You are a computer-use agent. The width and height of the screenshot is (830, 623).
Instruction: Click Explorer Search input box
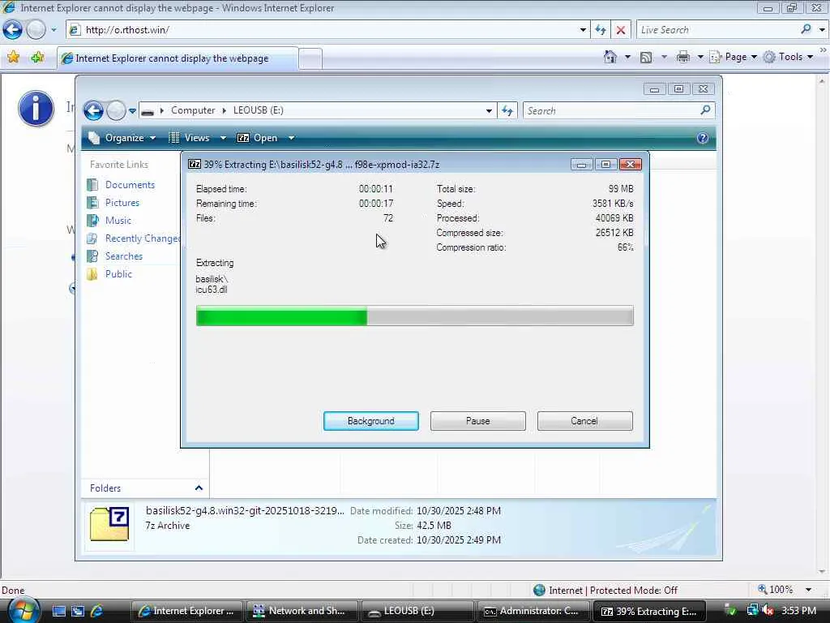(611, 110)
